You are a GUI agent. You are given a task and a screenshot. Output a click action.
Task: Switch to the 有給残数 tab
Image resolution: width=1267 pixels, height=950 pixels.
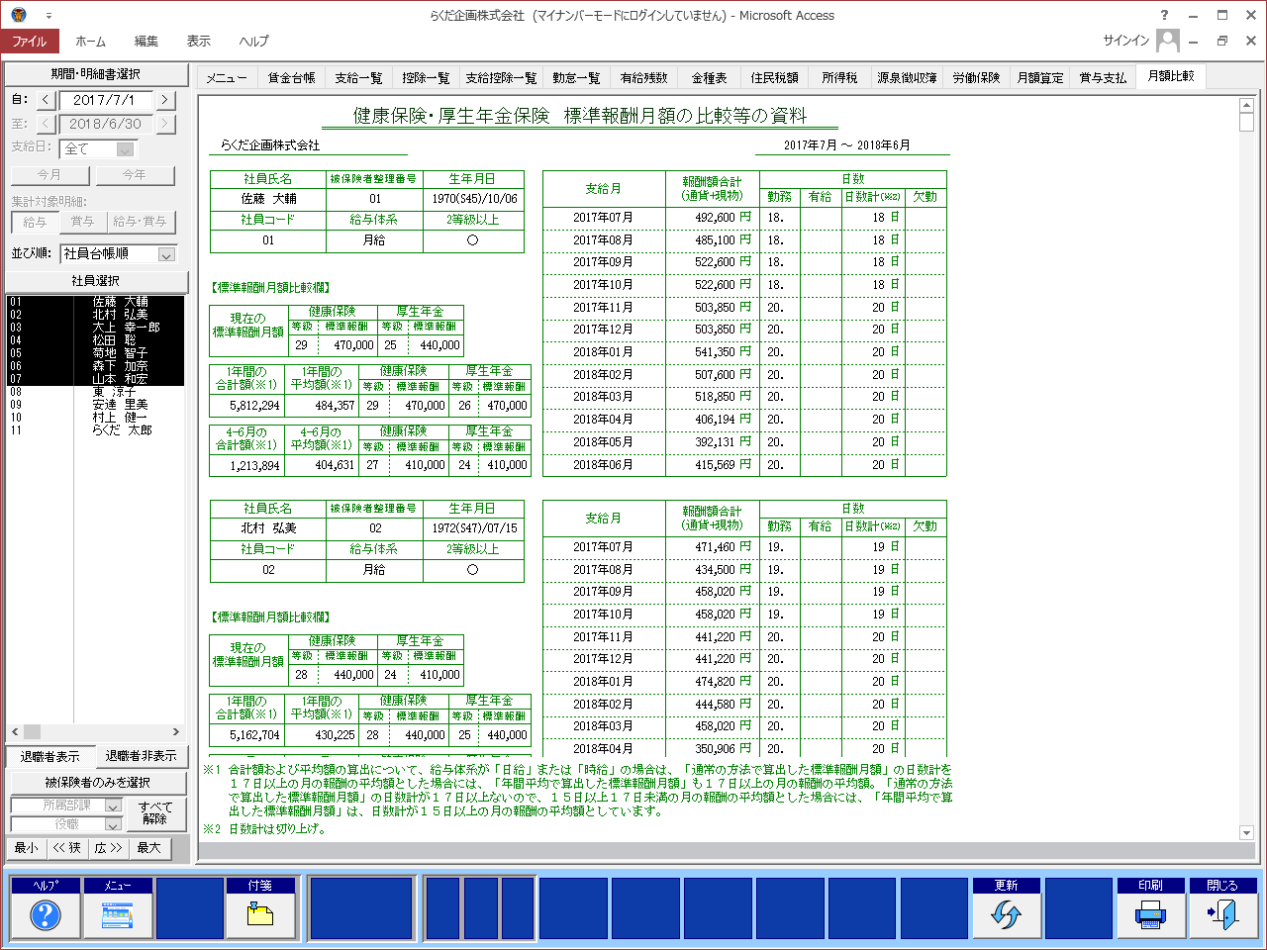coord(643,77)
